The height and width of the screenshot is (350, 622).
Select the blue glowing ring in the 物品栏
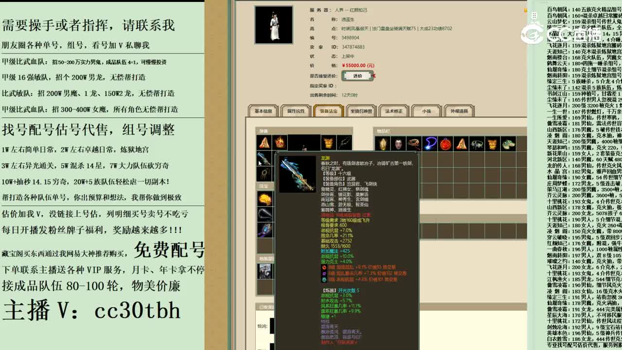[430, 144]
